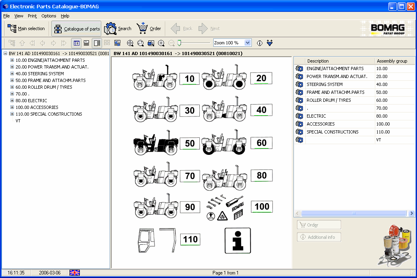Click the Order button below table
The image size is (417, 278).
pyautogui.click(x=319, y=225)
